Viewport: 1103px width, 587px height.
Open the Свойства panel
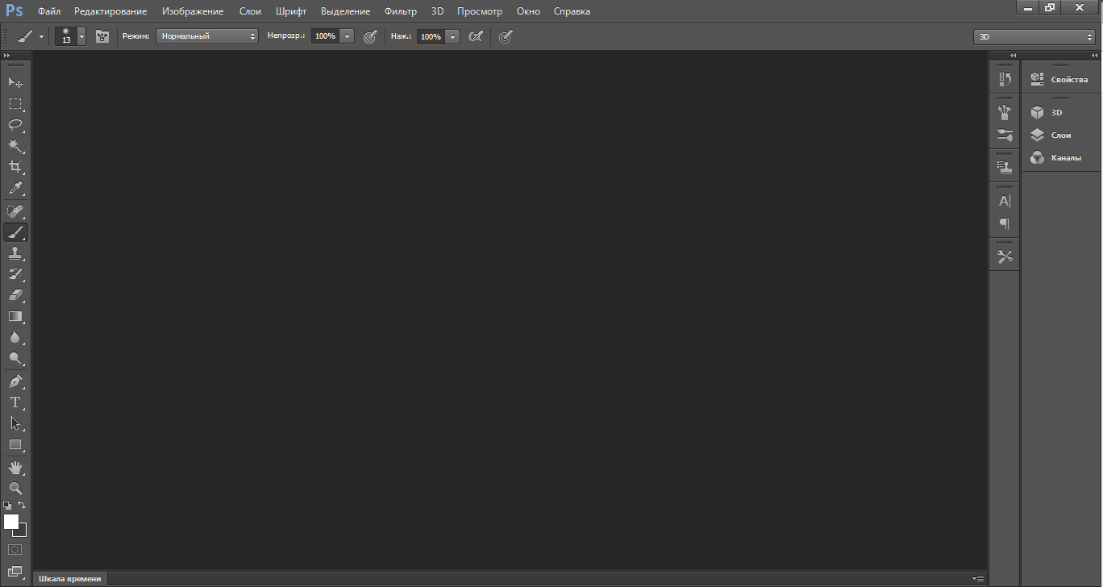click(1061, 79)
